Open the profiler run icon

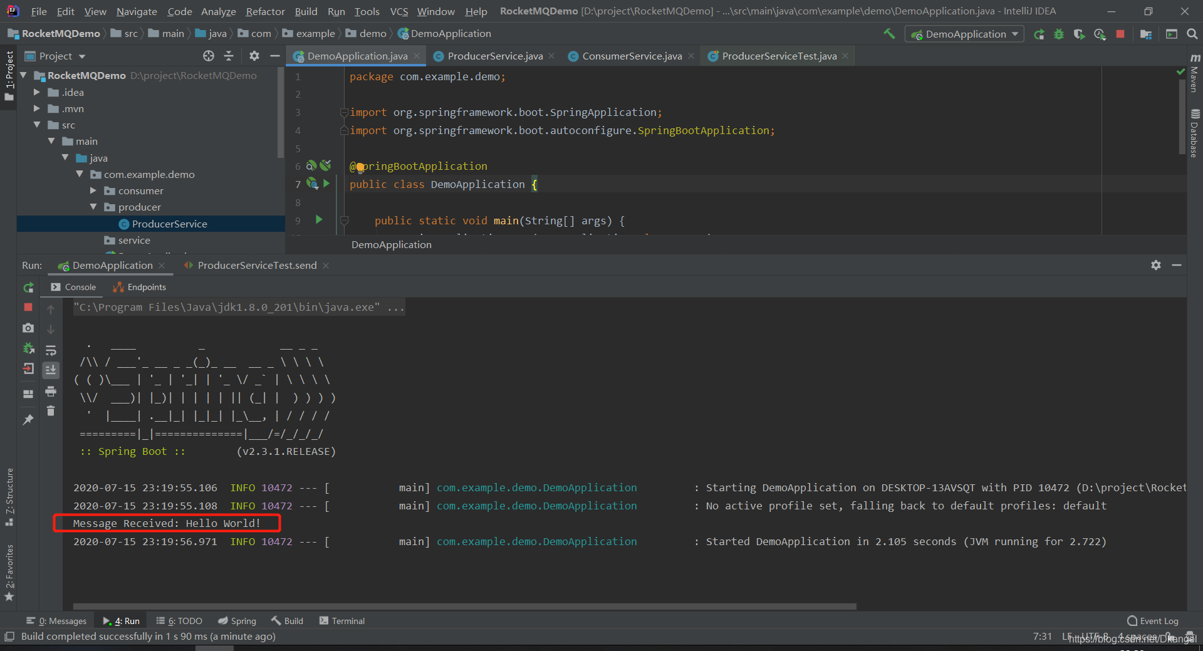[1100, 34]
